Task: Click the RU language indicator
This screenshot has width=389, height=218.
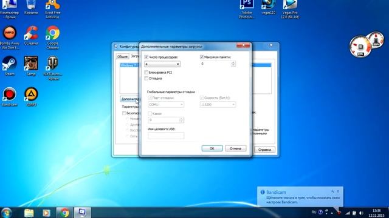Action: (x=314, y=212)
